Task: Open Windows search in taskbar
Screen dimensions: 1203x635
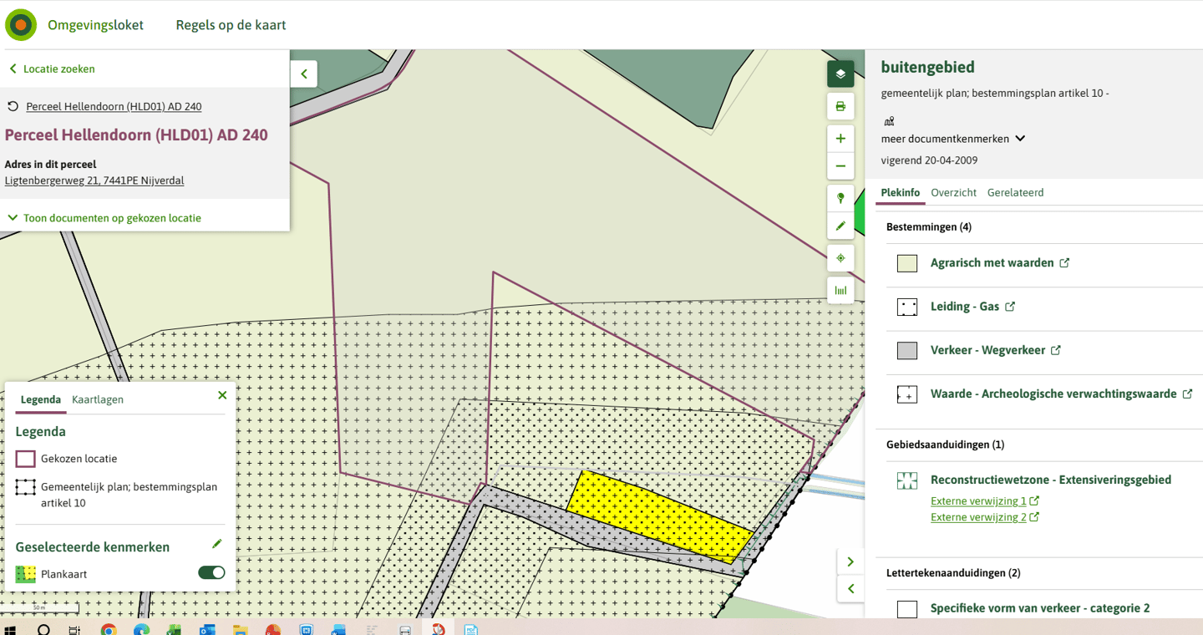Action: [43, 629]
